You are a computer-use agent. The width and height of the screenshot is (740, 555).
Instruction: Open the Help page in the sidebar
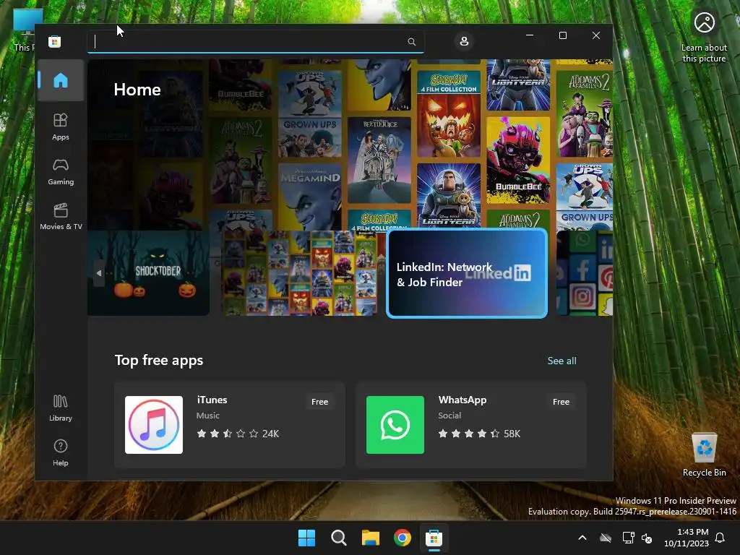point(61,452)
